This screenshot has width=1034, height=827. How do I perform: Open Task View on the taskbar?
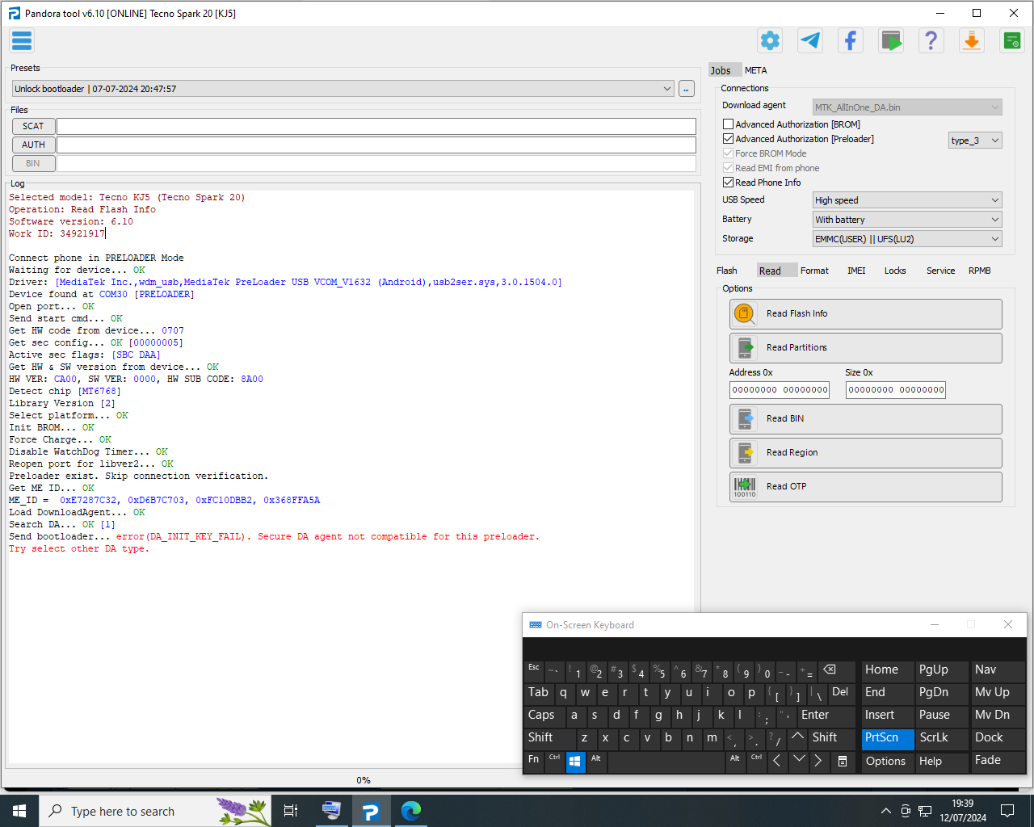coord(291,811)
